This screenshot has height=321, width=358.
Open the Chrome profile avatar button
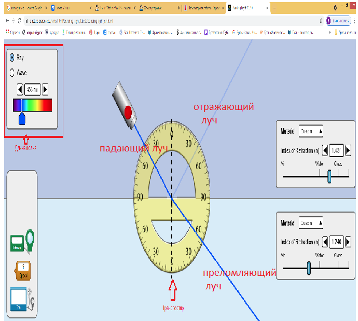339,21
